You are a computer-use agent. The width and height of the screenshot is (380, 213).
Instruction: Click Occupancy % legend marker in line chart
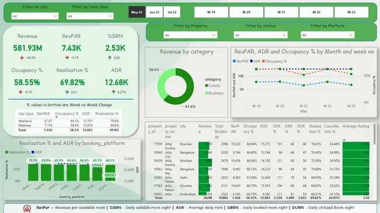[x=263, y=61]
